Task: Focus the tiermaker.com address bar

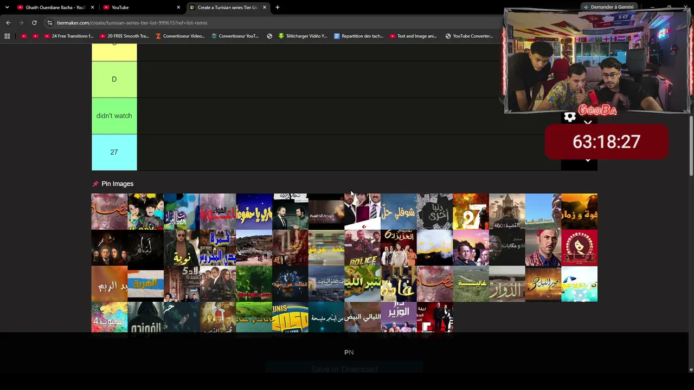Action: [271, 23]
